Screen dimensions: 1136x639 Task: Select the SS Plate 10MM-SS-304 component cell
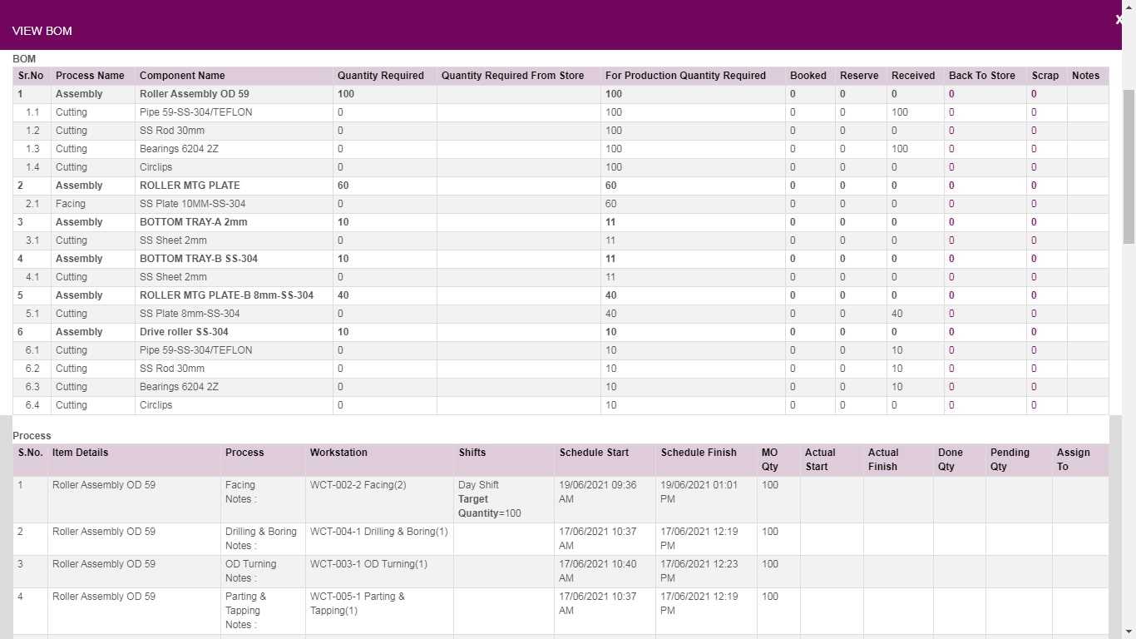[x=192, y=204]
